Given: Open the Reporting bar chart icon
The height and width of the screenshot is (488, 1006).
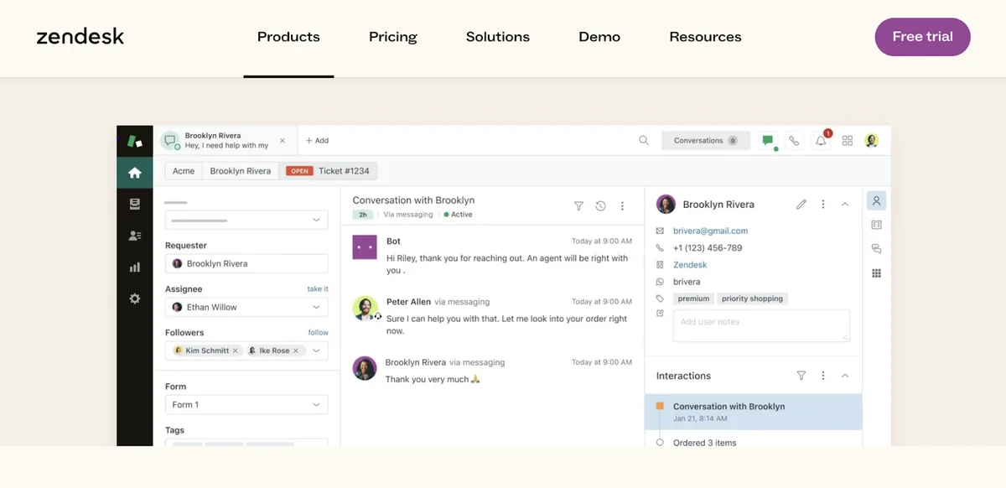Looking at the screenshot, I should [134, 267].
